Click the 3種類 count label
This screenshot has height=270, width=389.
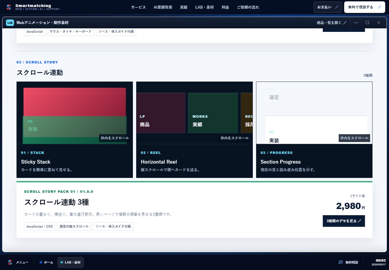pos(368,76)
